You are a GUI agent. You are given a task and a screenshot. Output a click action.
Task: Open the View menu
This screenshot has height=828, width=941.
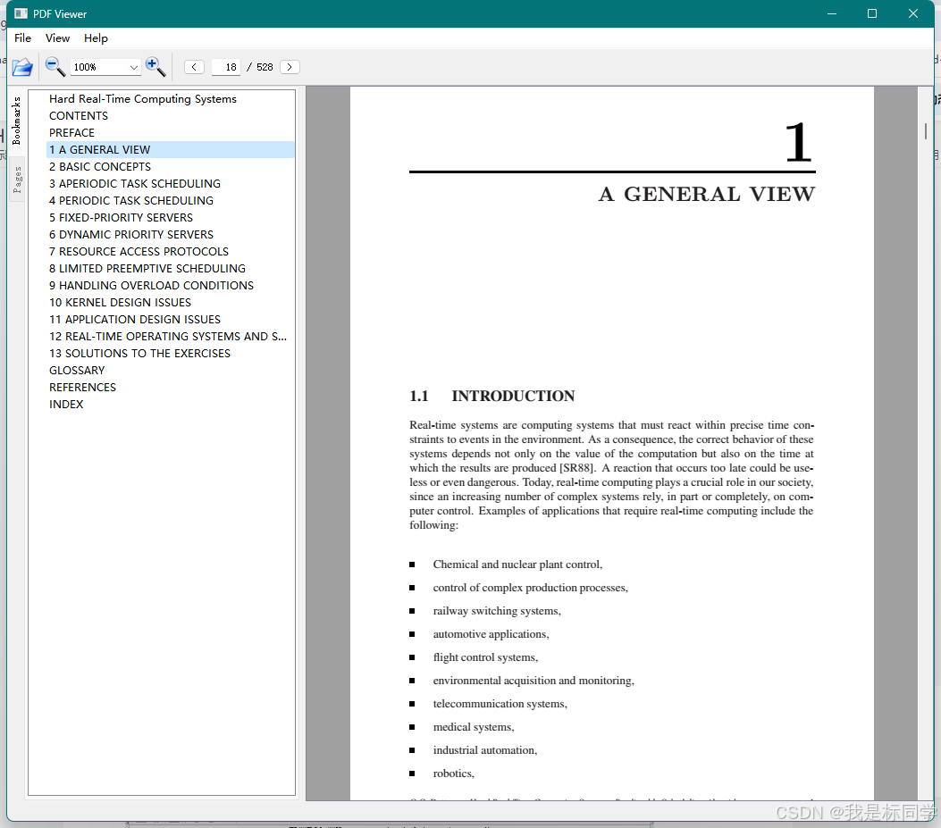point(57,38)
